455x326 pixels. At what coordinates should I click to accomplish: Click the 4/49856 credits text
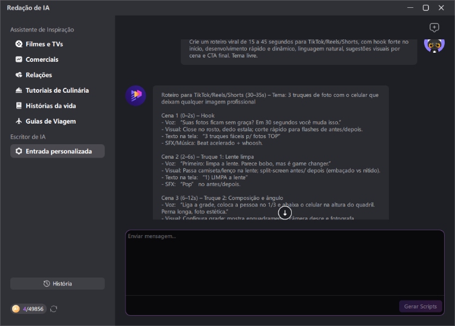33,309
